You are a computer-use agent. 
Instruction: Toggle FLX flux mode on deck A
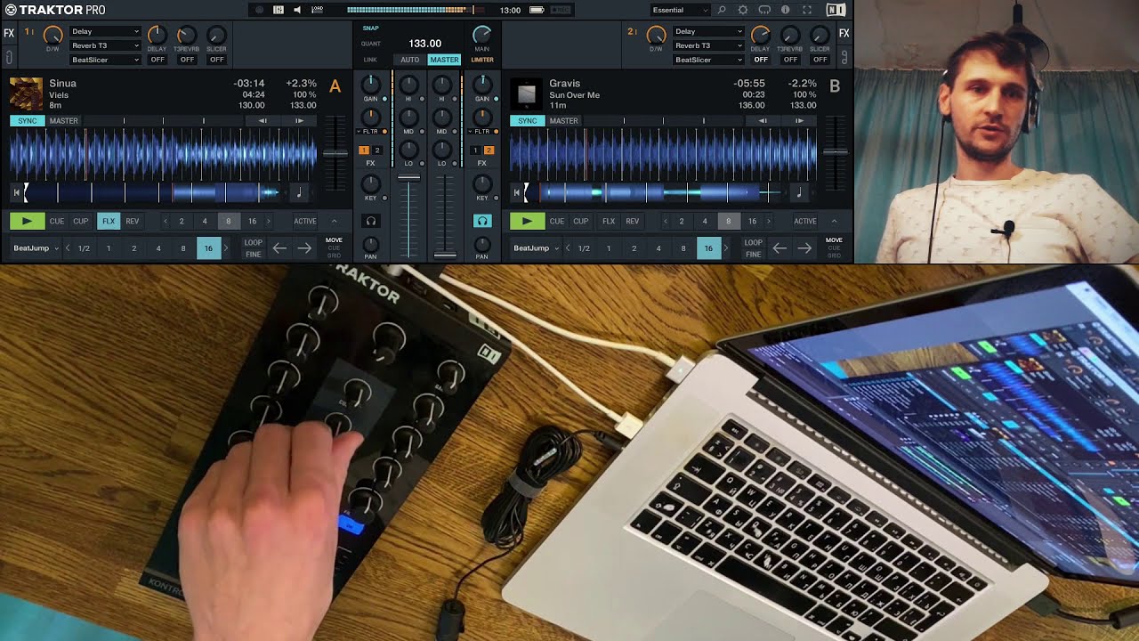109,221
